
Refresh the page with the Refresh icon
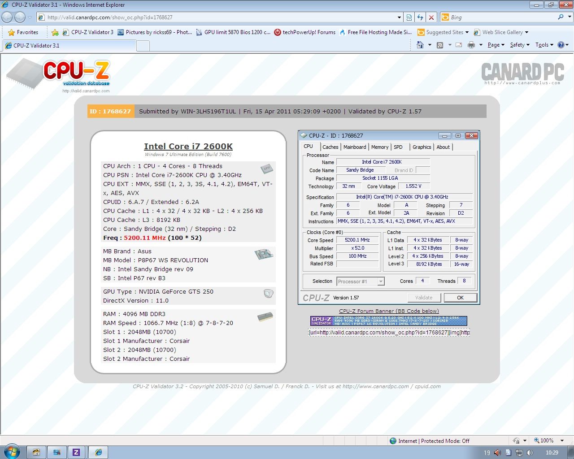click(420, 17)
